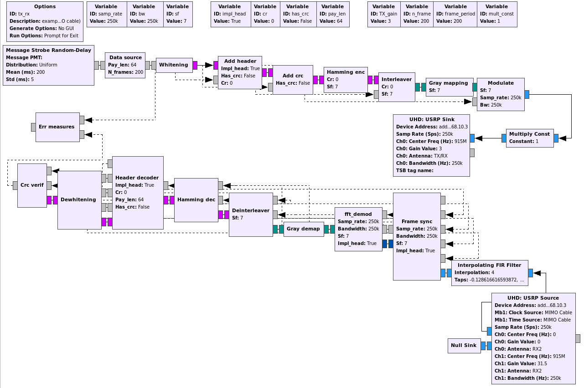Open the UHD: USRP Sink block

point(431,145)
